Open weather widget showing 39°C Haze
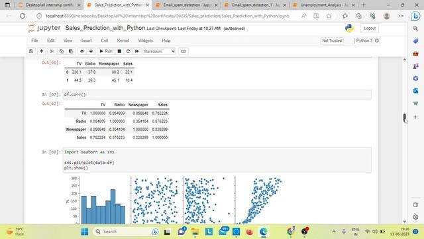Image resolution: width=424 pixels, height=239 pixels. pos(15,232)
